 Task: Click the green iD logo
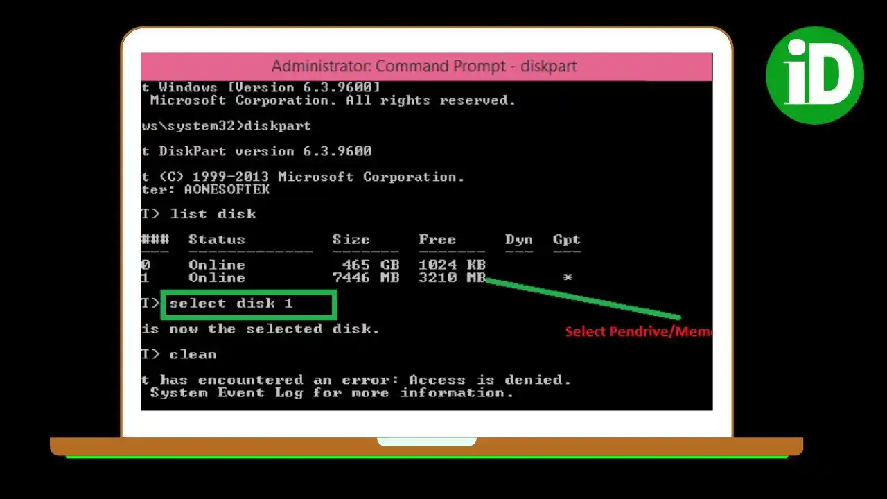point(815,75)
